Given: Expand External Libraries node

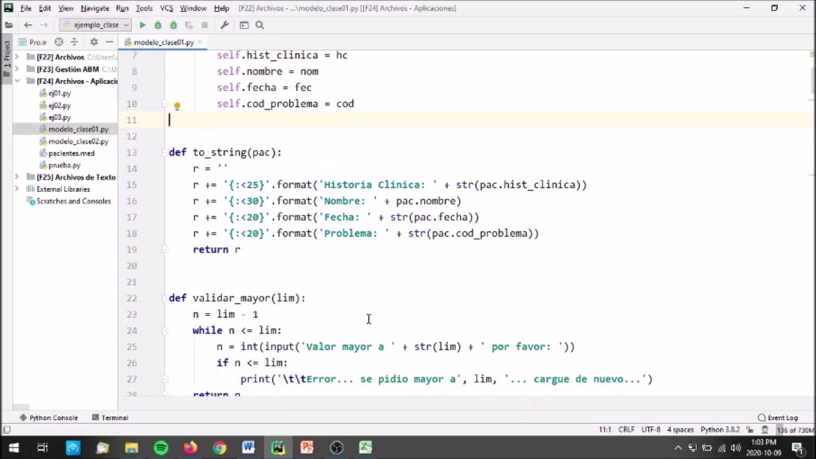Looking at the screenshot, I should coord(18,189).
